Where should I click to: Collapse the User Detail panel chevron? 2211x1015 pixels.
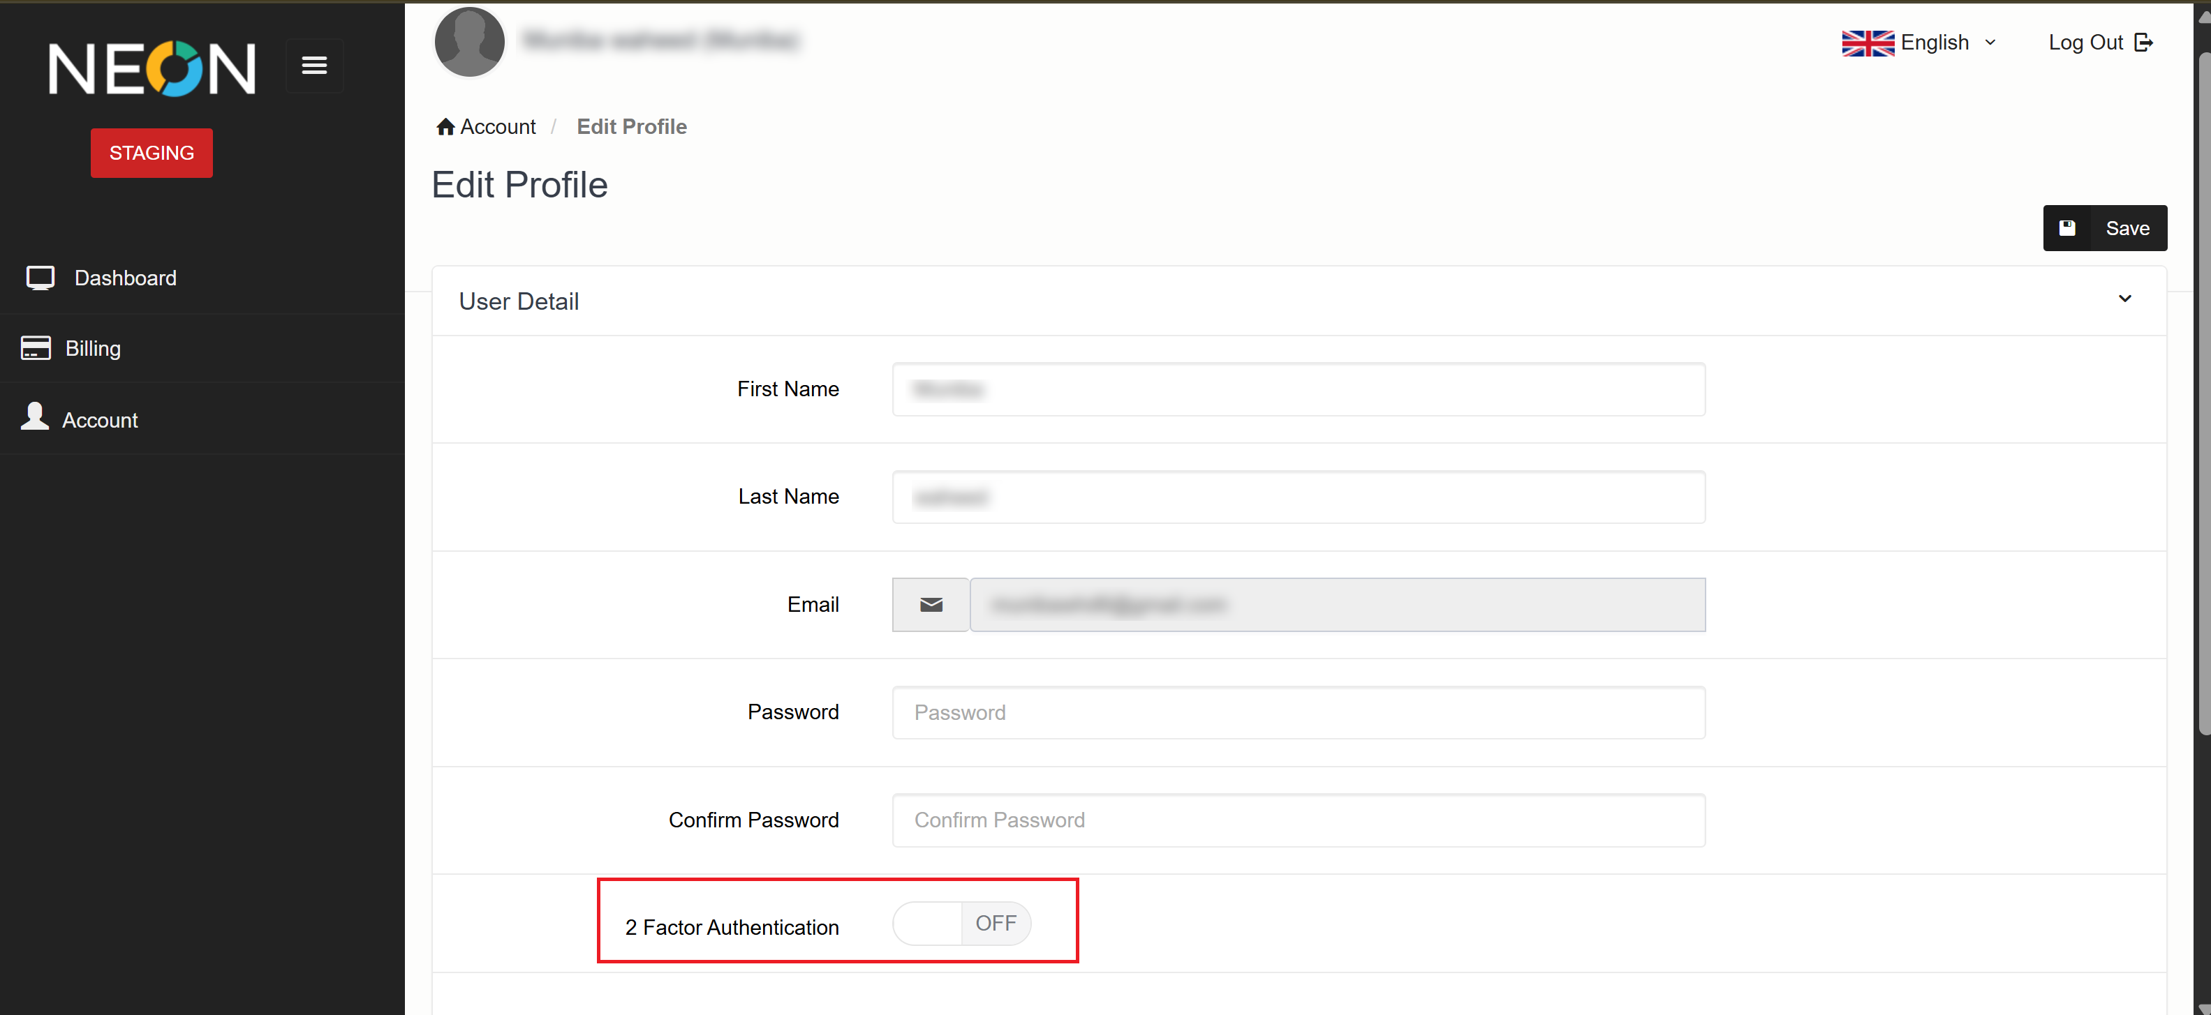click(2124, 299)
